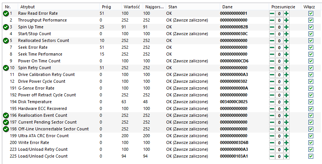
Task: Increase offset for Ultra ATA CRC Error Count
Action: [x=286, y=136]
